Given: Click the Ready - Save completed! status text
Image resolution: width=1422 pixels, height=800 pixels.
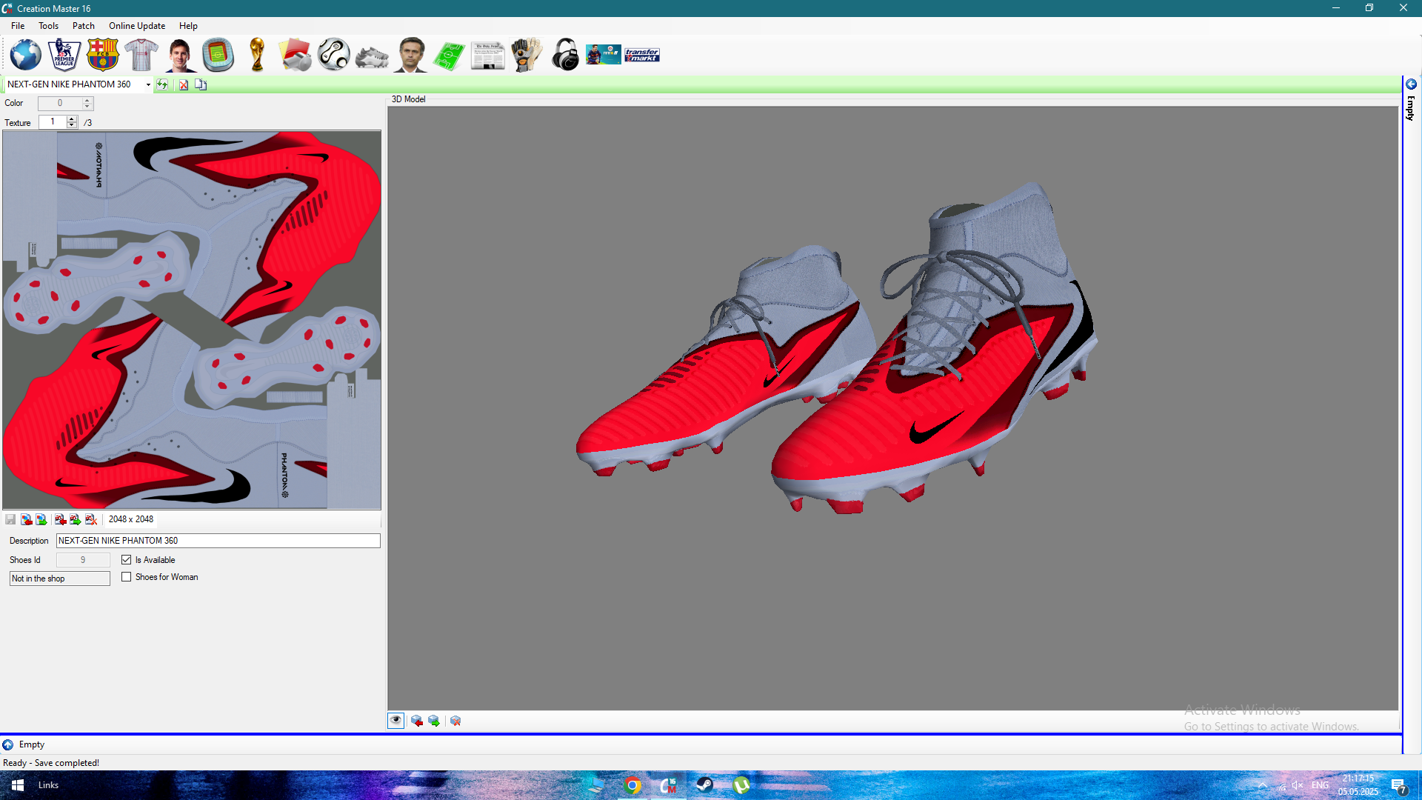Looking at the screenshot, I should [x=51, y=763].
